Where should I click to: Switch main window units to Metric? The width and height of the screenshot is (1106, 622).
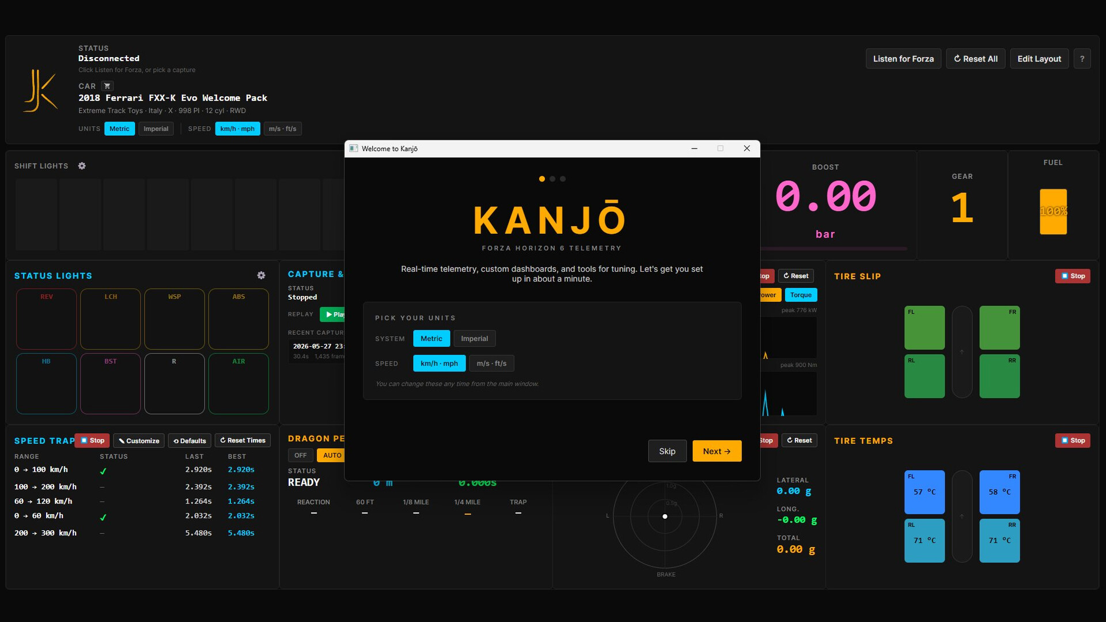119,128
